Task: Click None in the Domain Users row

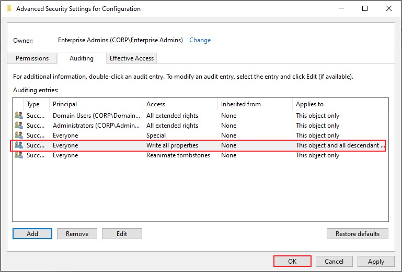Action: click(x=228, y=116)
